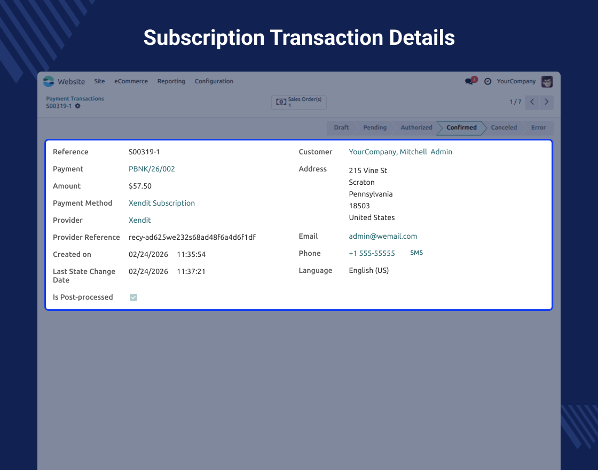
Task: Select the Authorized status stage
Action: pos(416,128)
